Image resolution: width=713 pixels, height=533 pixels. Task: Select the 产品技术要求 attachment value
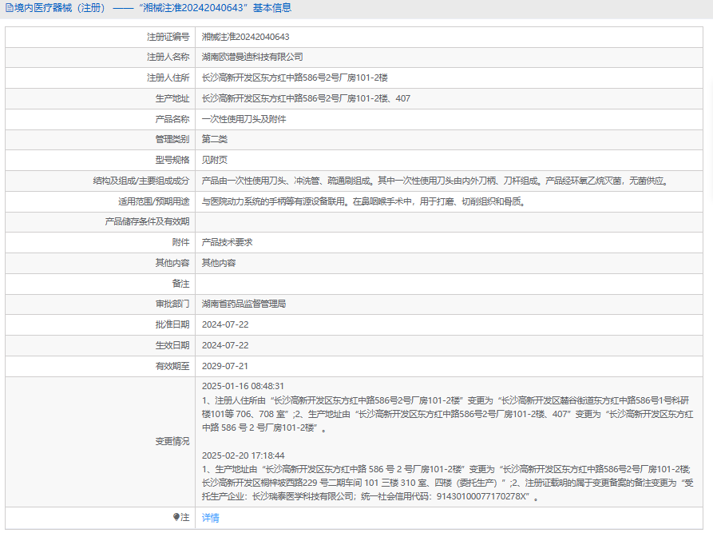(x=228, y=243)
